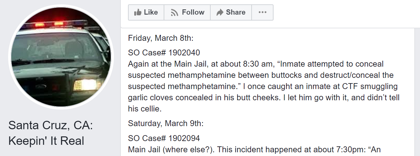Click the text SO Case# 1902094
Viewport: 420px width, 156px height.
click(x=164, y=138)
